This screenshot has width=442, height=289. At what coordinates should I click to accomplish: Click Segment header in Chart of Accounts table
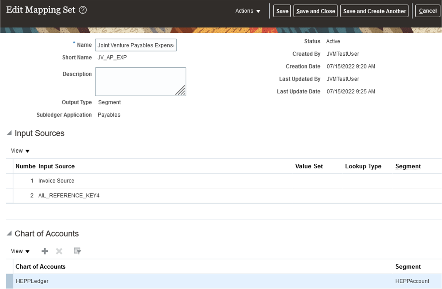[408, 267]
